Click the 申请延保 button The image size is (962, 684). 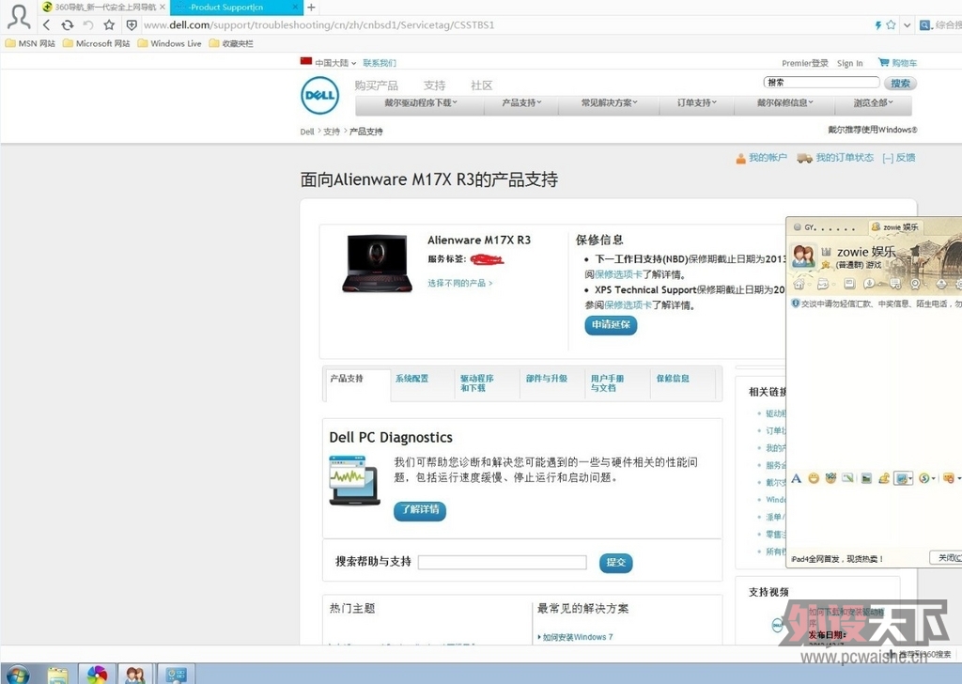coord(611,324)
